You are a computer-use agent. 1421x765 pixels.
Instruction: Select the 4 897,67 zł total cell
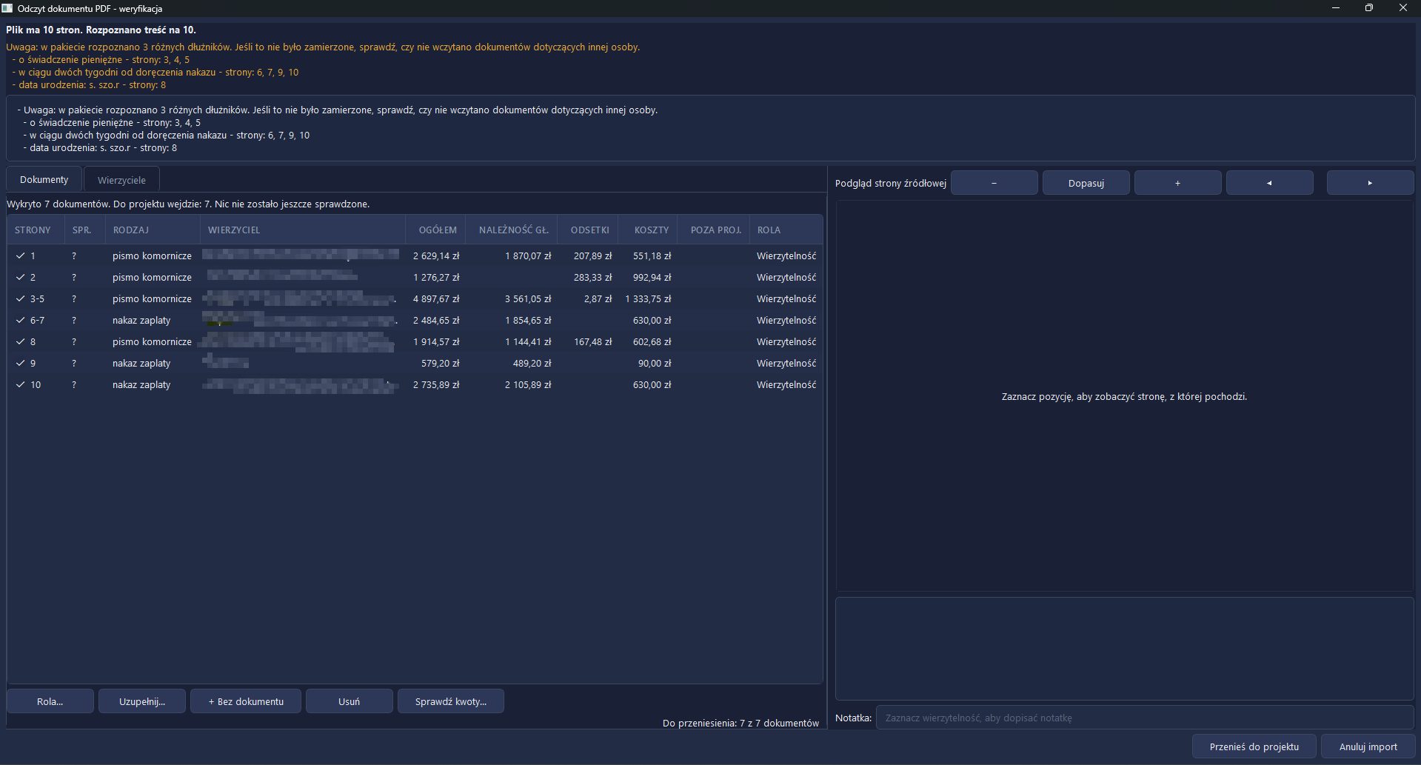point(436,298)
